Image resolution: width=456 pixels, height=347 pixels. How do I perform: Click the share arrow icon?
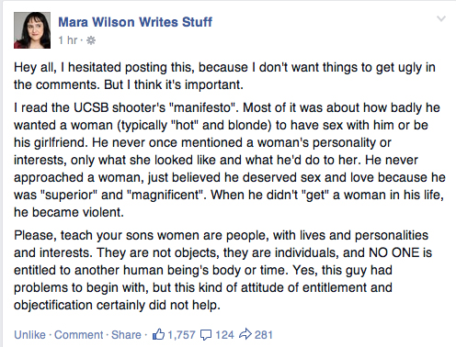click(x=245, y=334)
